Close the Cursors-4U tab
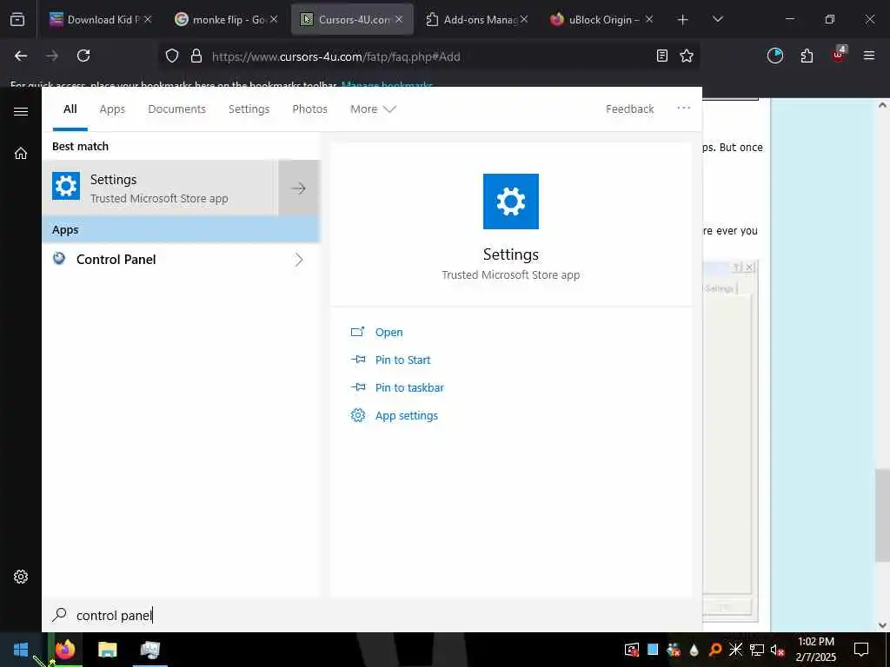The image size is (890, 667). click(399, 19)
